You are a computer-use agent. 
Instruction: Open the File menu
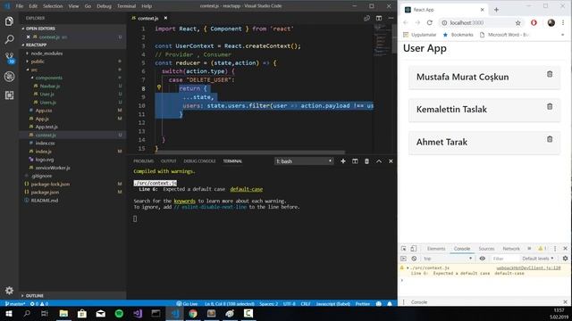20,6
